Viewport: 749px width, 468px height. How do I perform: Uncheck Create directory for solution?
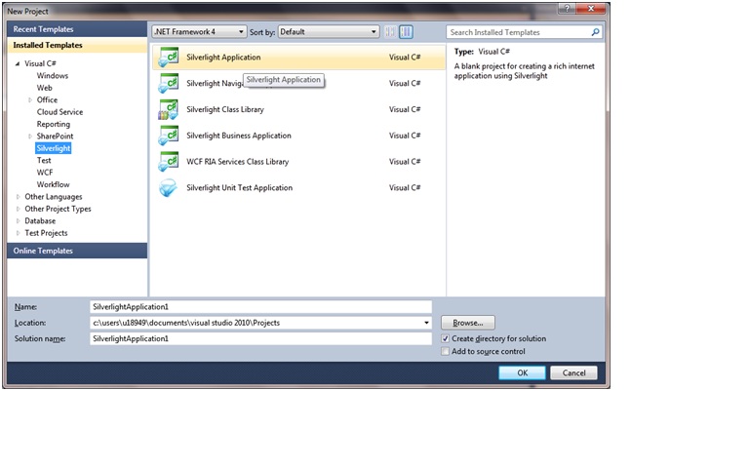(x=447, y=338)
